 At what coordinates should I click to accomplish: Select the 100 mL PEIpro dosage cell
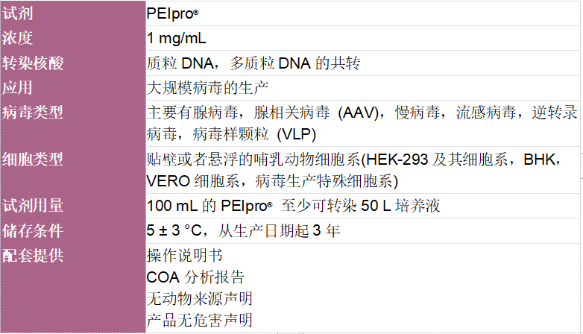point(363,206)
